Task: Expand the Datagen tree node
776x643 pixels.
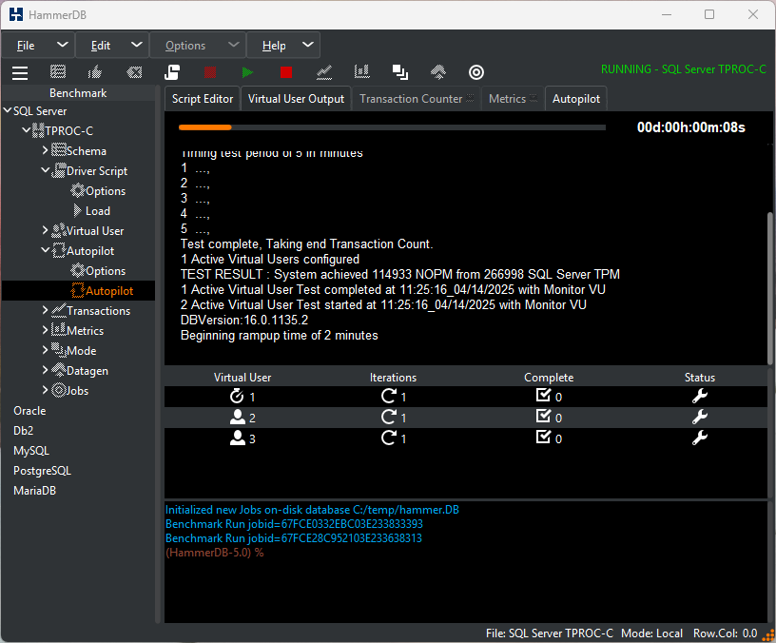Action: tap(46, 370)
